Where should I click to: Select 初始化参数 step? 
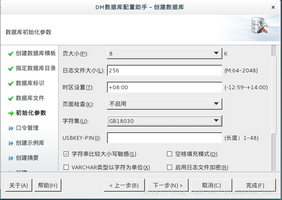coord(31,113)
